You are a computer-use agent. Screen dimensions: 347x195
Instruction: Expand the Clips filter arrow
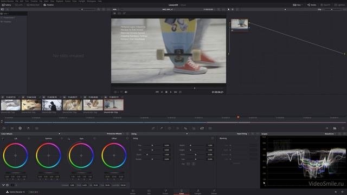pyautogui.click(x=303, y=5)
